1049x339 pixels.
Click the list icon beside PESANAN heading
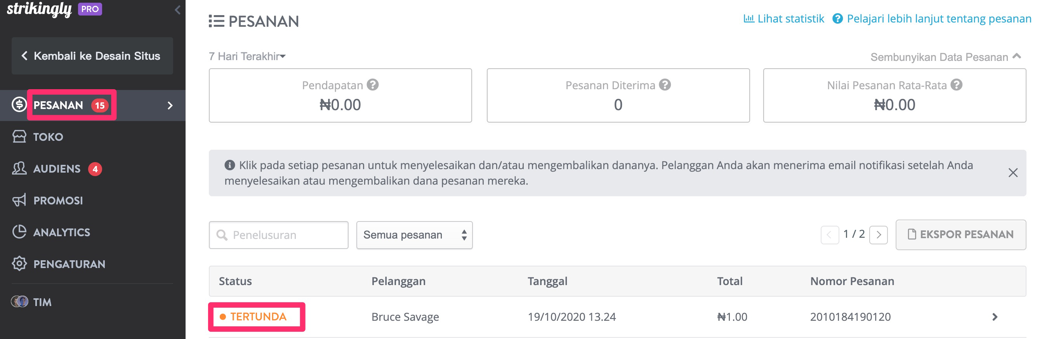tap(216, 21)
